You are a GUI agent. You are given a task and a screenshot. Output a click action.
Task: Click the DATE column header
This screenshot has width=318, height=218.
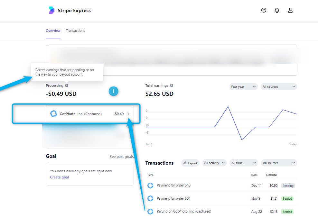(x=255, y=175)
